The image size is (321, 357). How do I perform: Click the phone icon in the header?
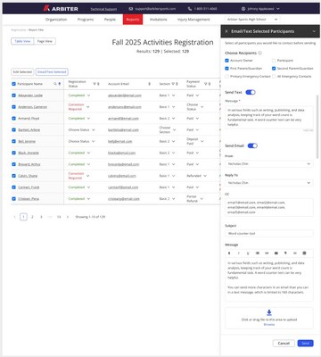pyautogui.click(x=190, y=9)
